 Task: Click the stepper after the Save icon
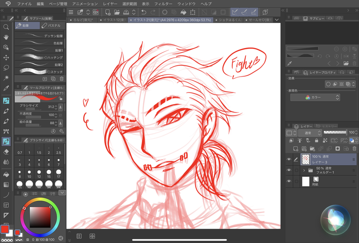pos(134,12)
